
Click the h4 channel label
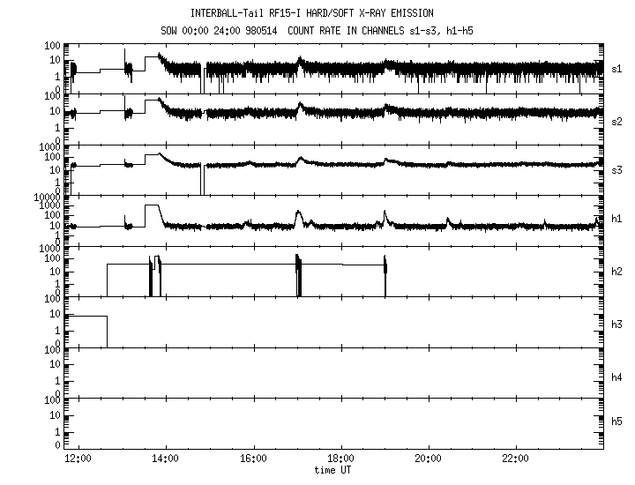tap(617, 377)
